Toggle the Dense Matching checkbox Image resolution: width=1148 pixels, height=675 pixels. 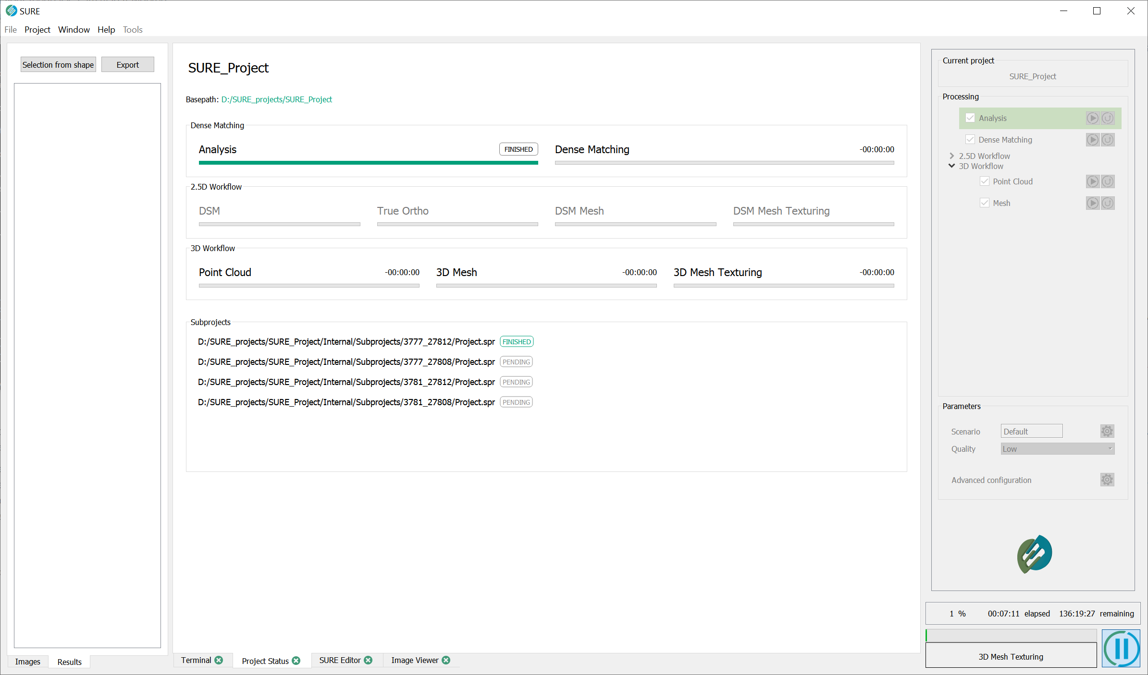970,140
